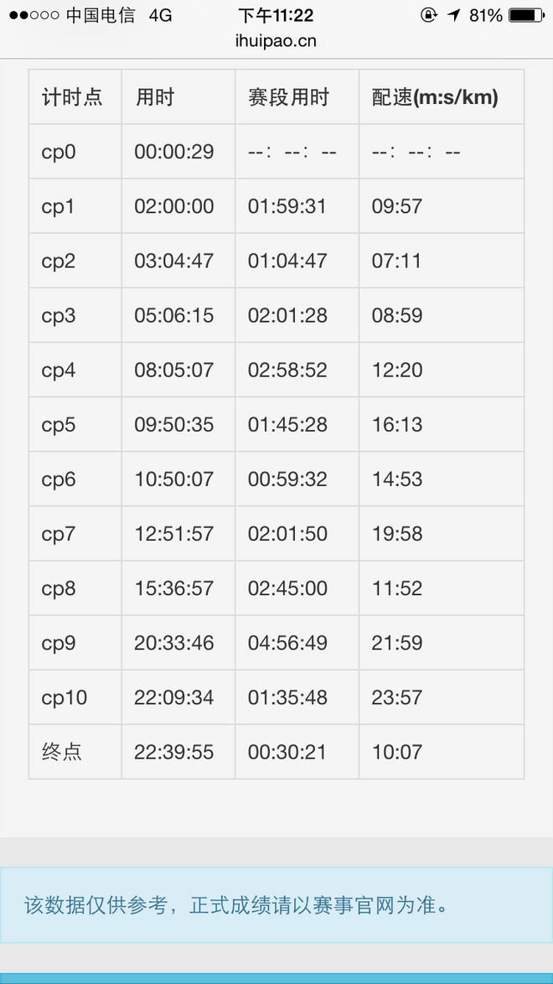553x984 pixels.
Task: Tap the battery icon in status bar
Action: click(526, 15)
